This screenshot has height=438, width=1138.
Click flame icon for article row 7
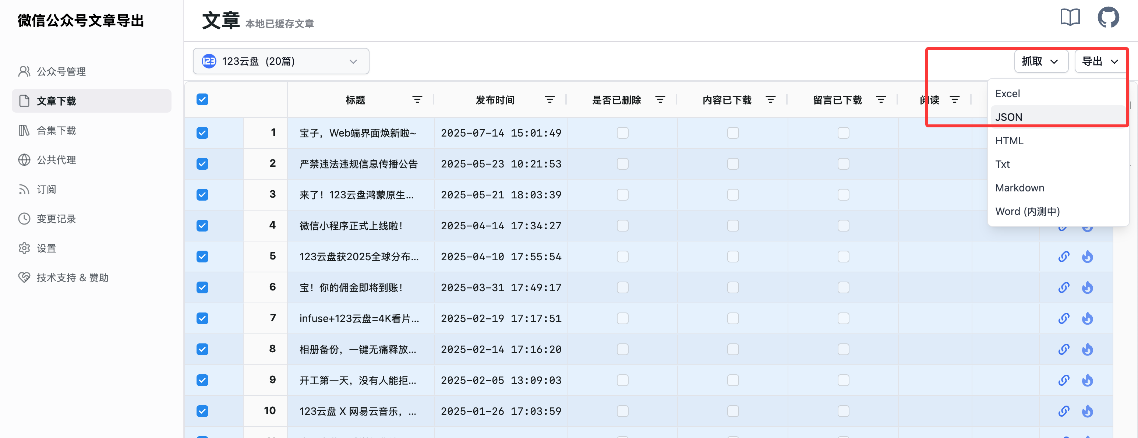[x=1087, y=318]
